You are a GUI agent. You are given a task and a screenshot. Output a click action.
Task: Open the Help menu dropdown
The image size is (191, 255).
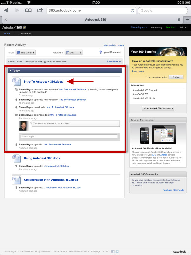pos(183,27)
